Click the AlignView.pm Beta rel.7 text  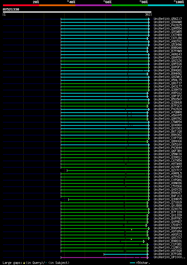point(134,10)
